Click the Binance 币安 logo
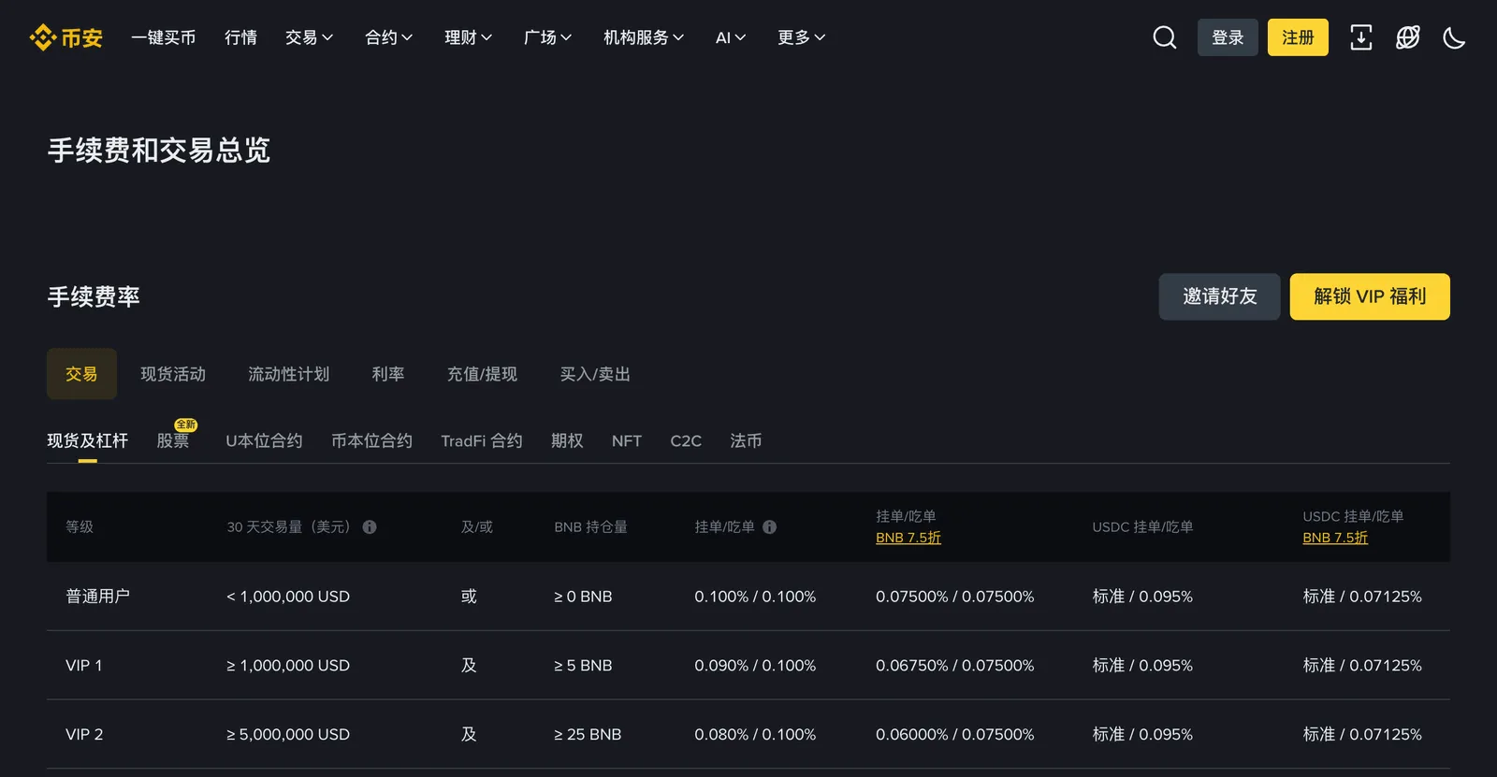This screenshot has width=1497, height=777. point(65,37)
